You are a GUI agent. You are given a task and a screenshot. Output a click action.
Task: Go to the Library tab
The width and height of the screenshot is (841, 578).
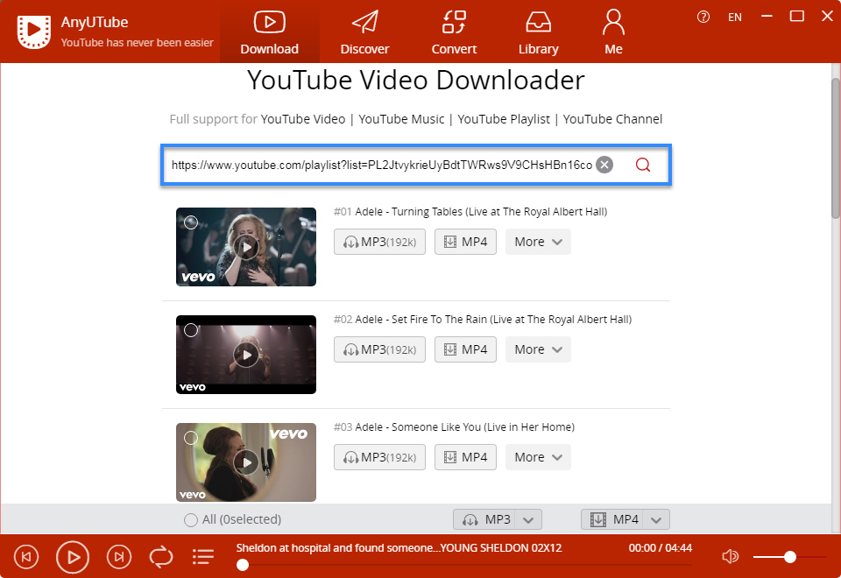point(539,32)
